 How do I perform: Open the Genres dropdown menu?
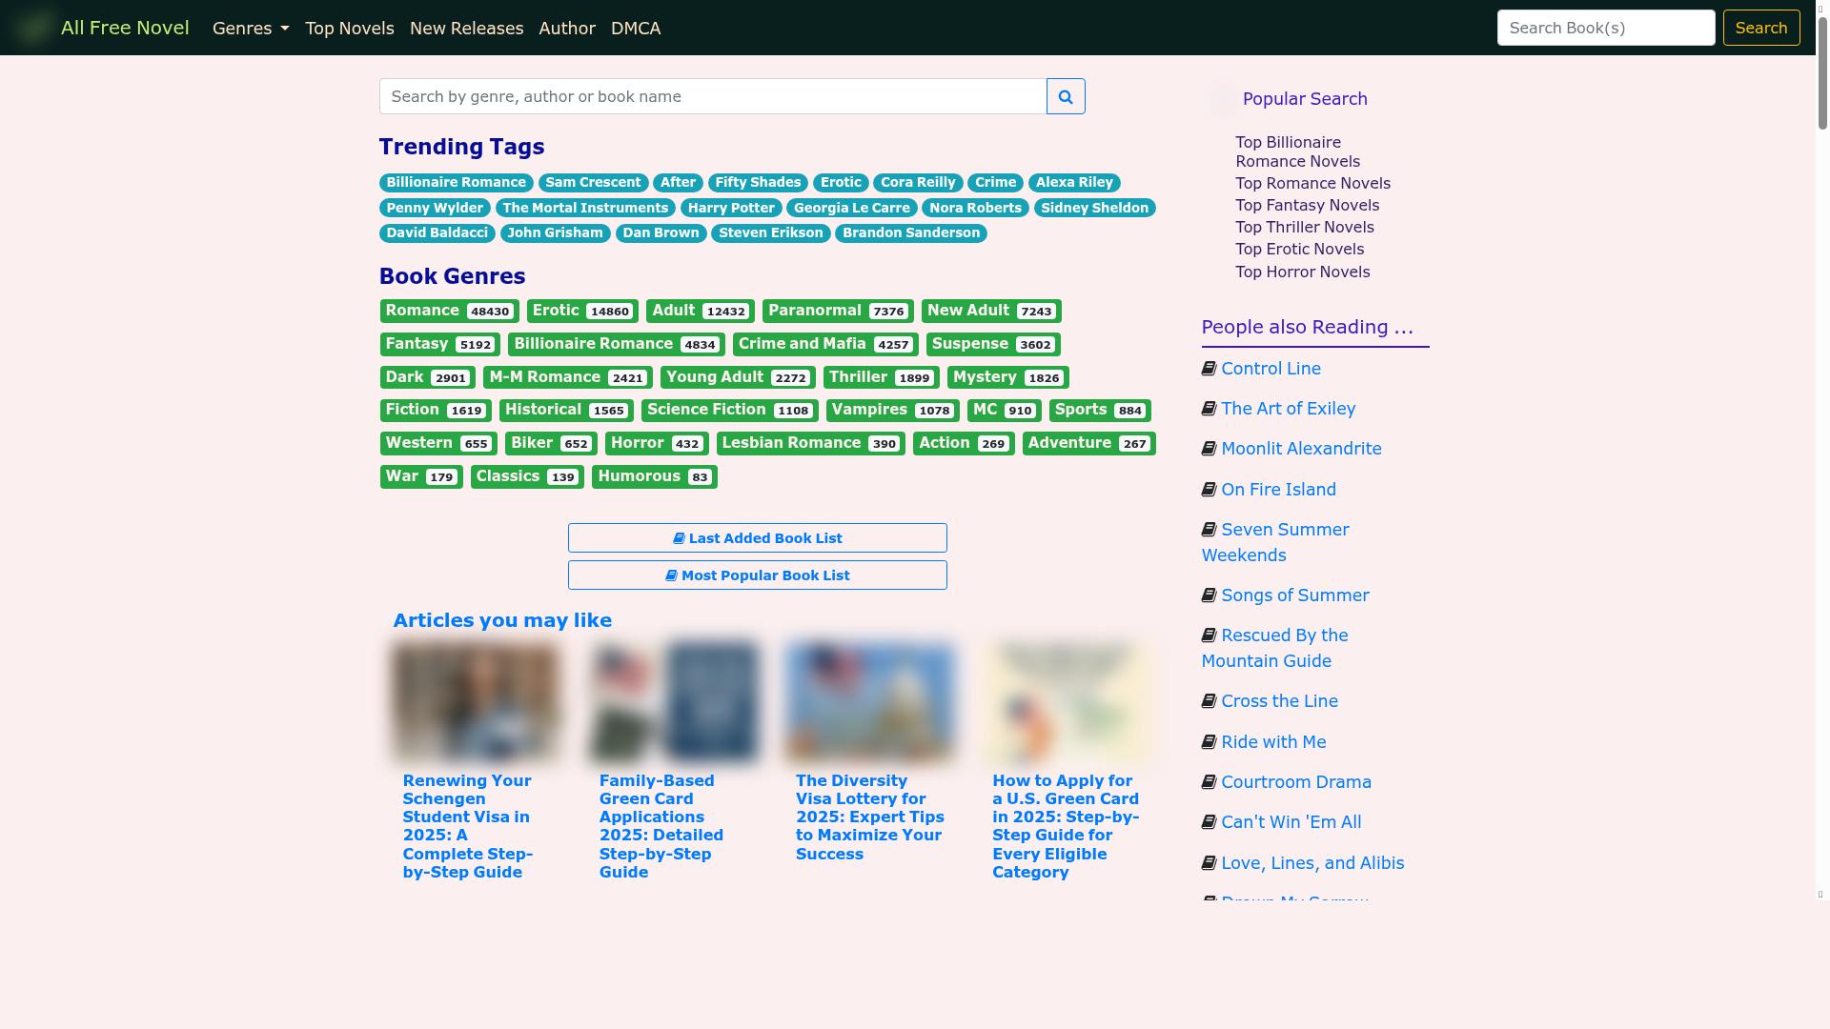250,28
